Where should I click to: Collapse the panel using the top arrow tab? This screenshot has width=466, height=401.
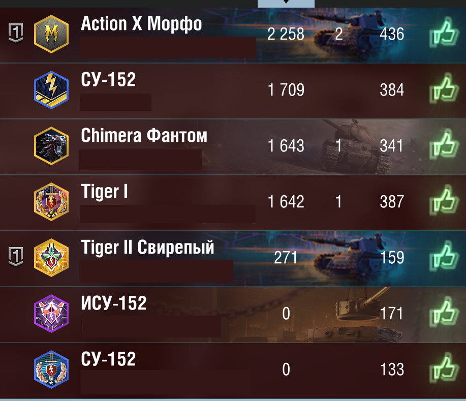[x=286, y=3]
